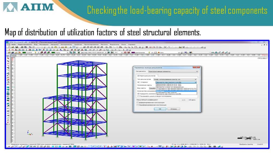This screenshot has height=154, width=273.
Task: Click the green Слой 0 layer color swatch
Action: click(24, 53)
